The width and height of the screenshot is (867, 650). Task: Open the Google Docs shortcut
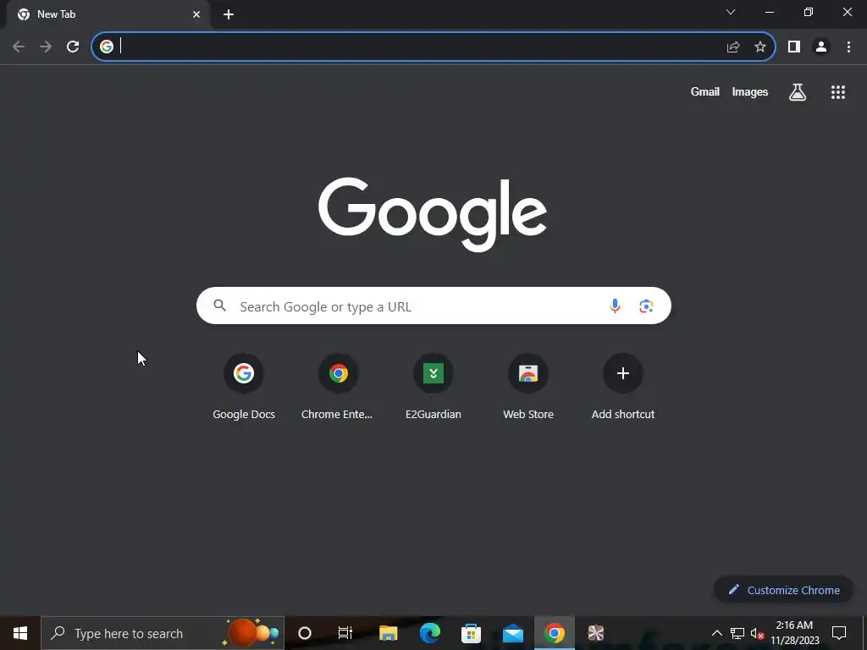pyautogui.click(x=244, y=387)
